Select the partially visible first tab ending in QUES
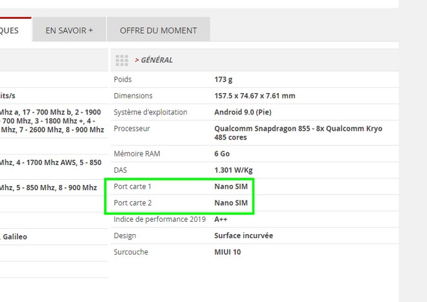 (x=14, y=30)
